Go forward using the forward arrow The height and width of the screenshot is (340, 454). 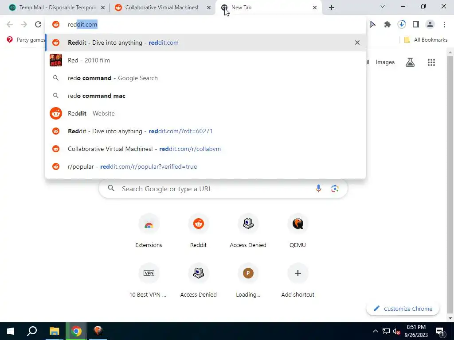point(24,25)
